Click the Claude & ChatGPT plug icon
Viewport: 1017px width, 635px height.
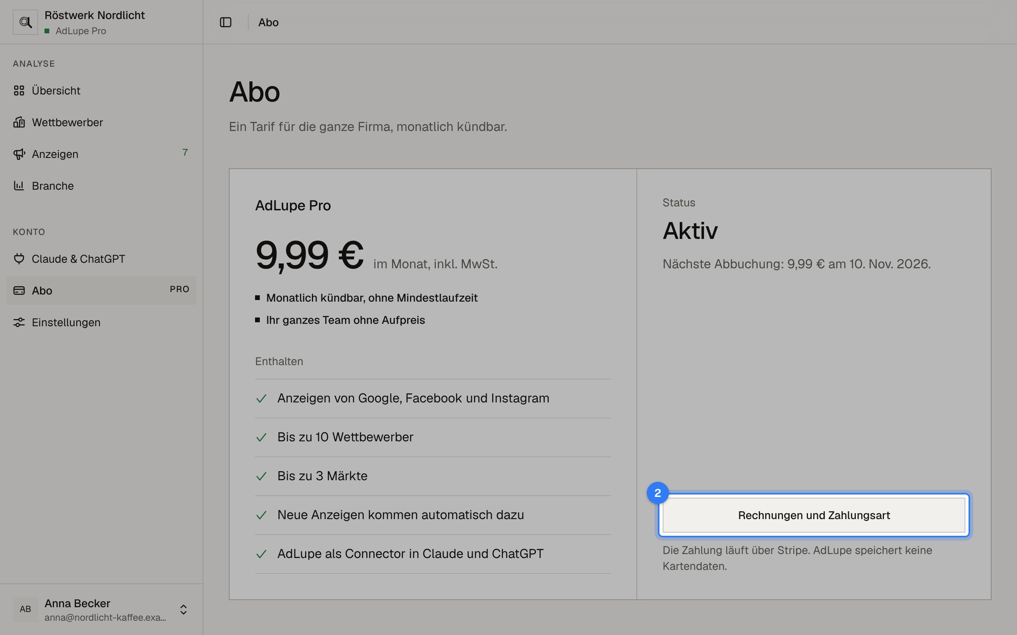[19, 259]
